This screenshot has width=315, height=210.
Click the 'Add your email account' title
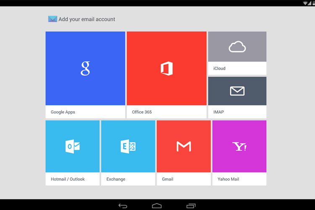[x=87, y=19]
